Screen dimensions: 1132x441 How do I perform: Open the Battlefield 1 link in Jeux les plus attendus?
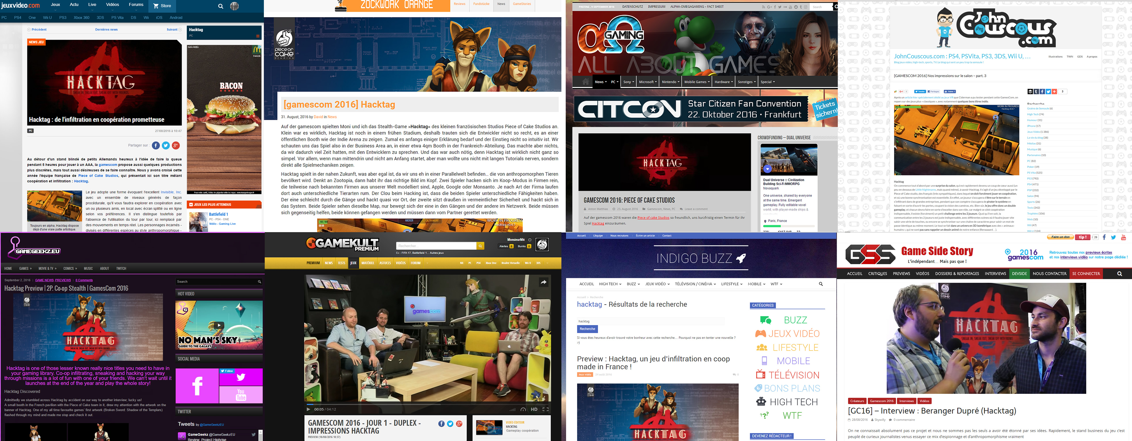(x=218, y=214)
